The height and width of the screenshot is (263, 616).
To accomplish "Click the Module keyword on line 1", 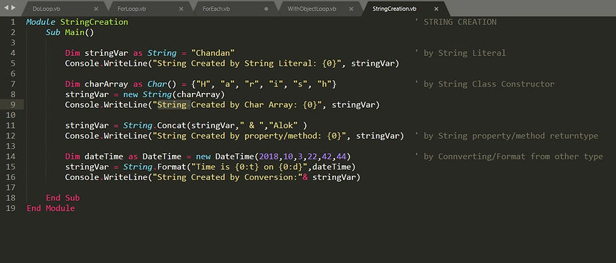I will tap(41, 22).
